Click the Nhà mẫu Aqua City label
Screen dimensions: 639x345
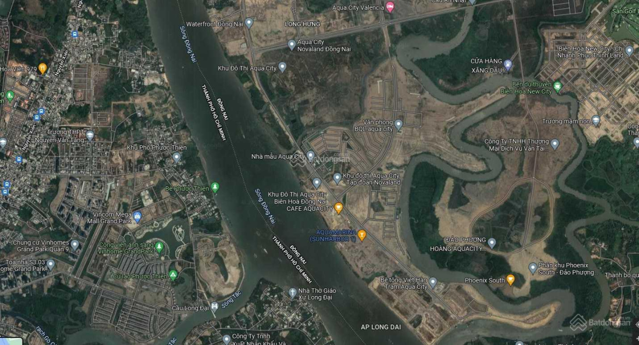pyautogui.click(x=278, y=157)
